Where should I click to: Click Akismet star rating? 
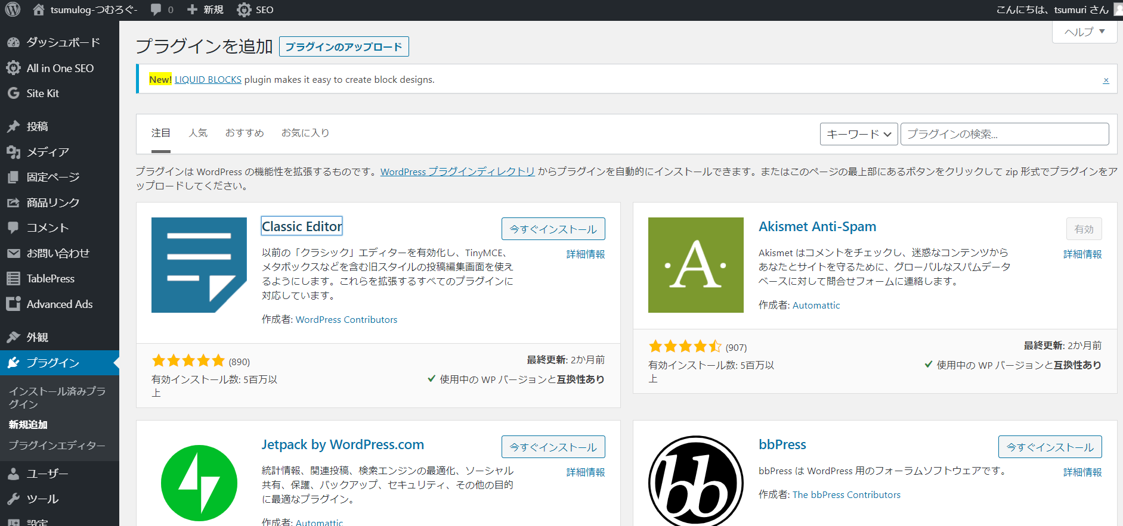coord(685,346)
